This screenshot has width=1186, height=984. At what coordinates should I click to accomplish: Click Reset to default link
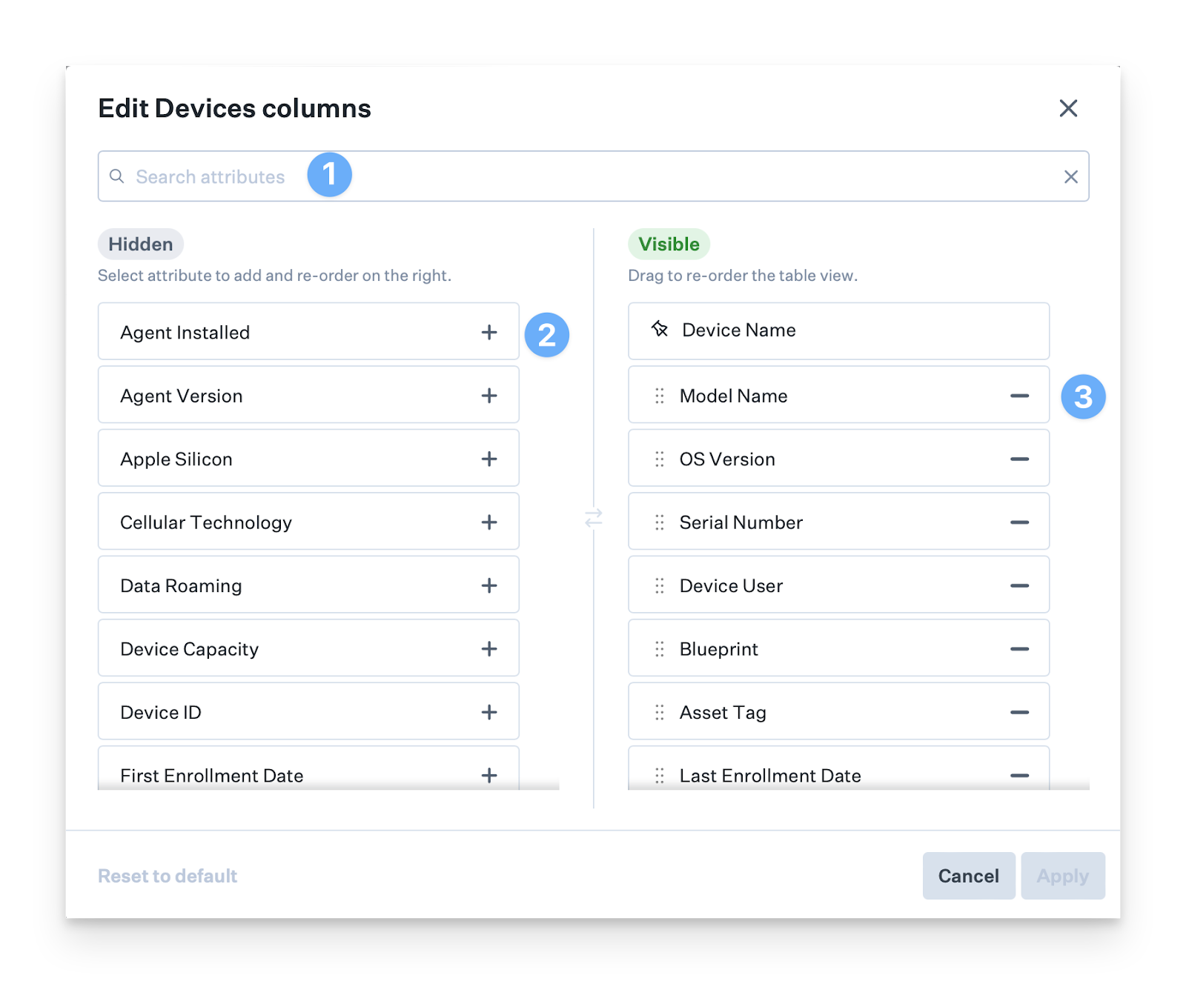pos(168,876)
